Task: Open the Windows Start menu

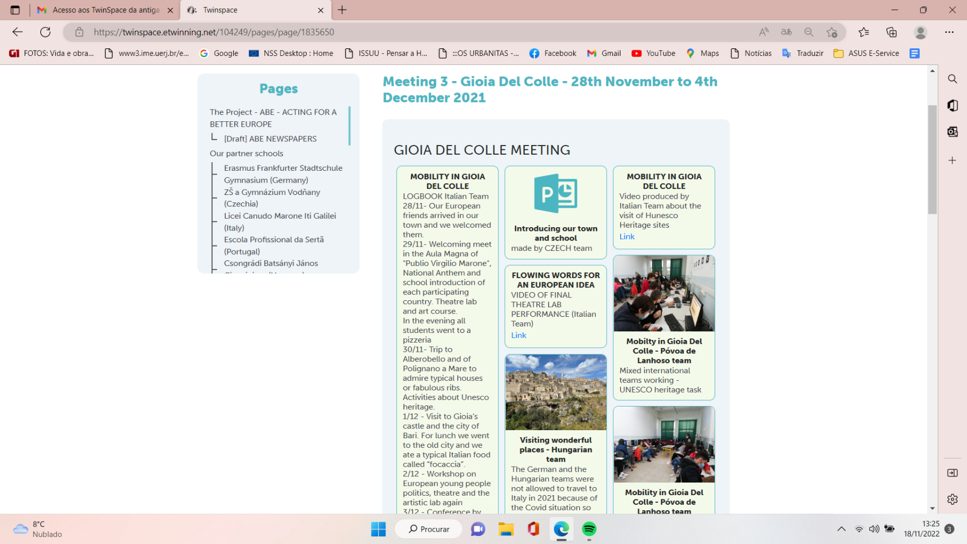Action: (378, 529)
